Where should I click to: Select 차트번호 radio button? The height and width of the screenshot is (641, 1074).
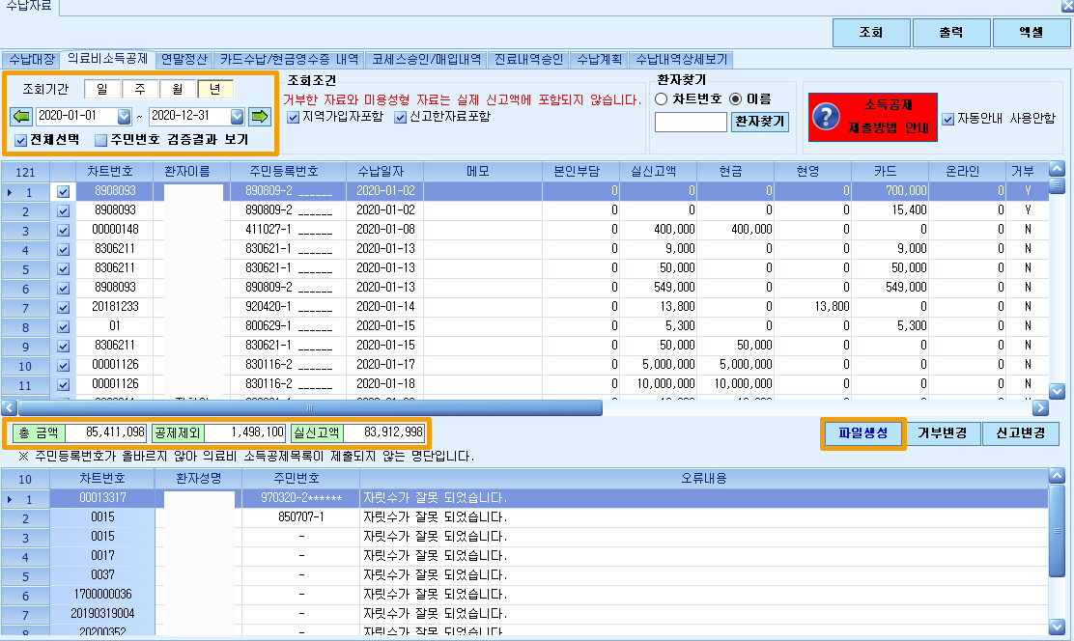click(661, 99)
